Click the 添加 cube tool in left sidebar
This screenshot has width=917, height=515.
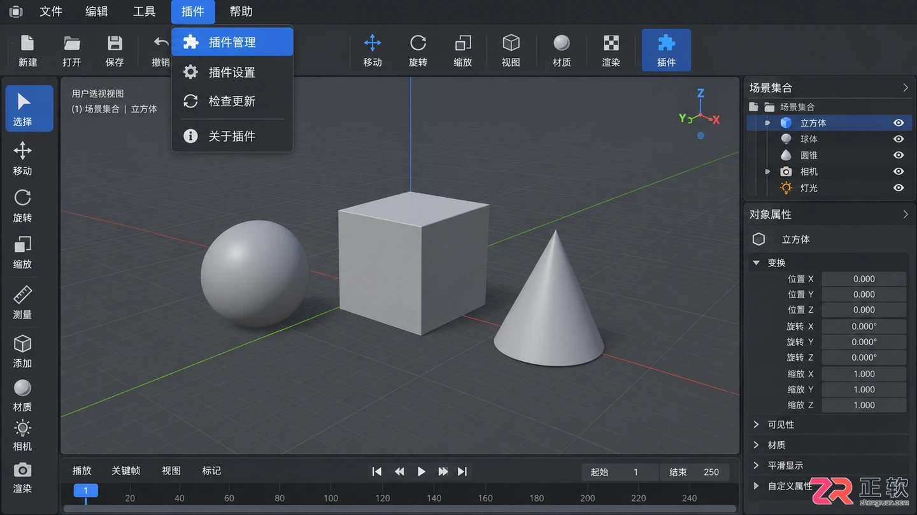tap(22, 351)
